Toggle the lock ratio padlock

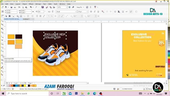click(33, 11)
